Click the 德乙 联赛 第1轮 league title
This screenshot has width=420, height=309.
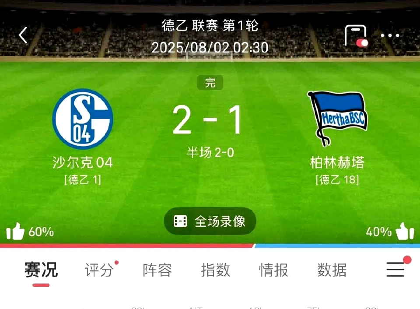210,26
